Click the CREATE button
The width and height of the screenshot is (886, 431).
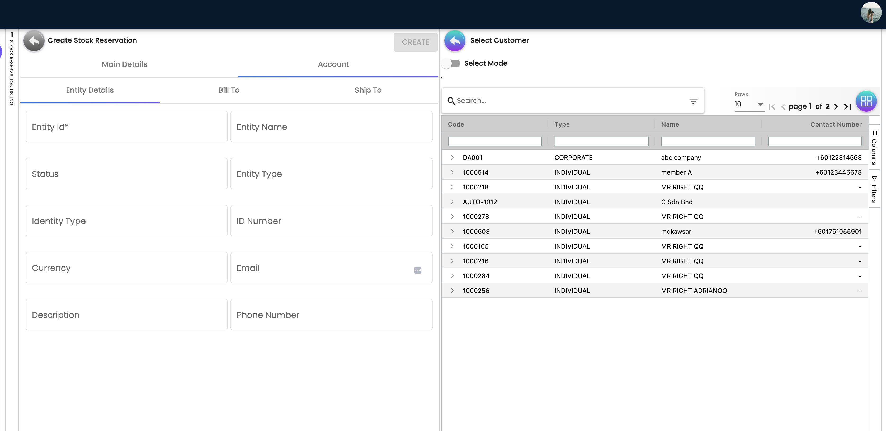pyautogui.click(x=416, y=42)
